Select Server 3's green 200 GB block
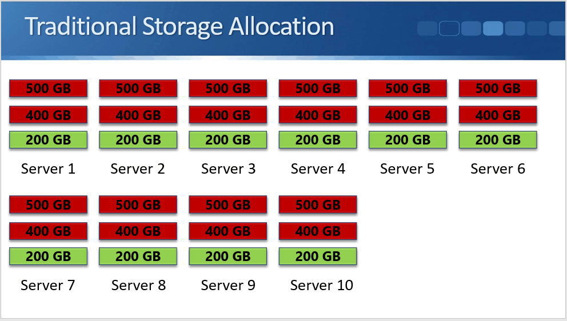Screen dimensions: 567x321 pos(227,140)
